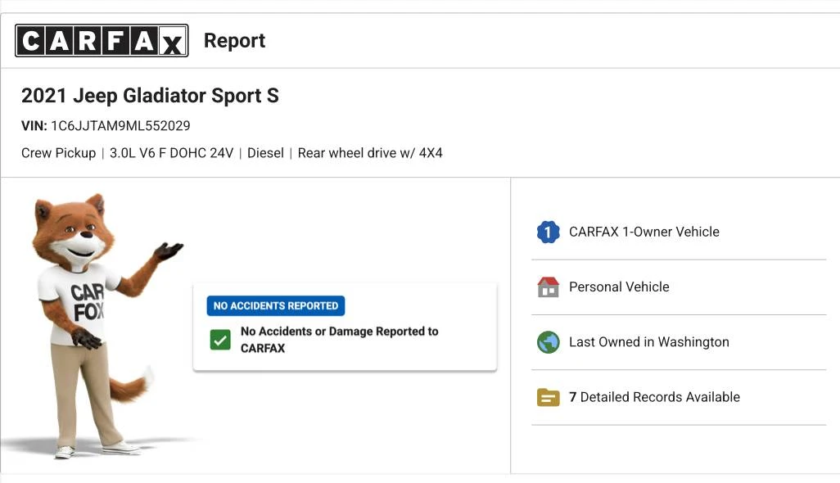Click the Diesel fuel type text

265,153
